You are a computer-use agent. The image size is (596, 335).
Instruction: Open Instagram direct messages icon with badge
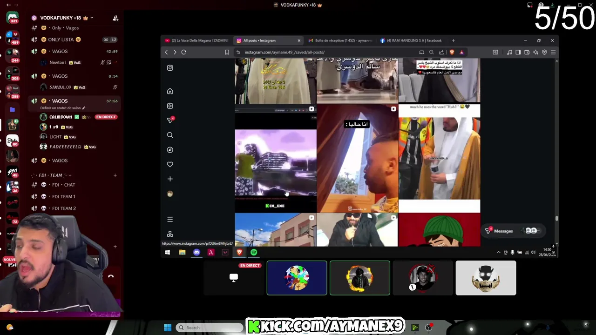click(x=170, y=120)
